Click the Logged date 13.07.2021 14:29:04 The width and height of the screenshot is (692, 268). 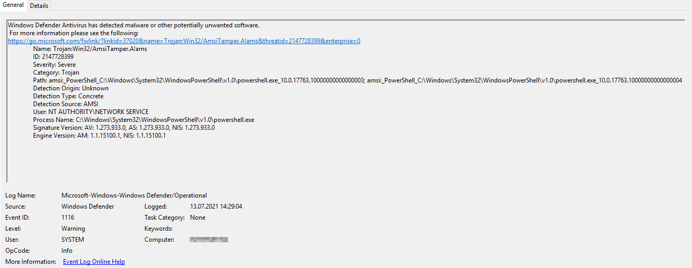[216, 207]
